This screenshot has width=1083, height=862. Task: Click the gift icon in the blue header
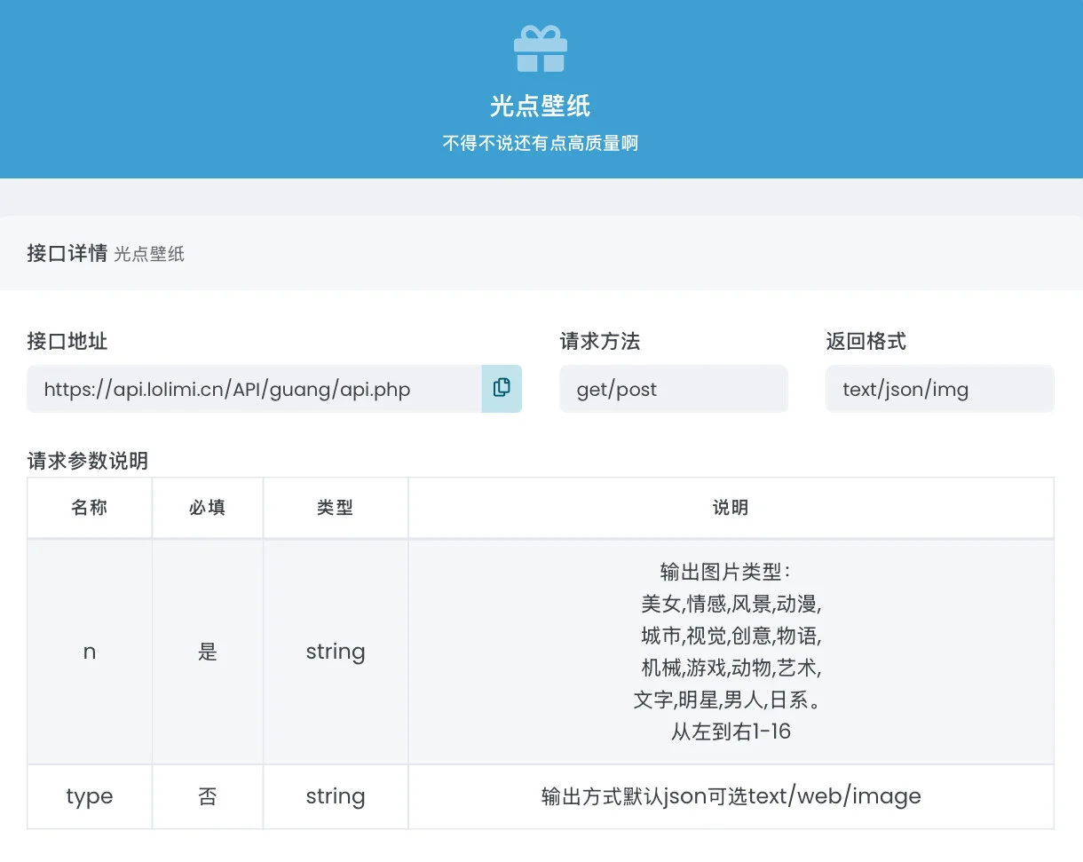click(x=540, y=48)
